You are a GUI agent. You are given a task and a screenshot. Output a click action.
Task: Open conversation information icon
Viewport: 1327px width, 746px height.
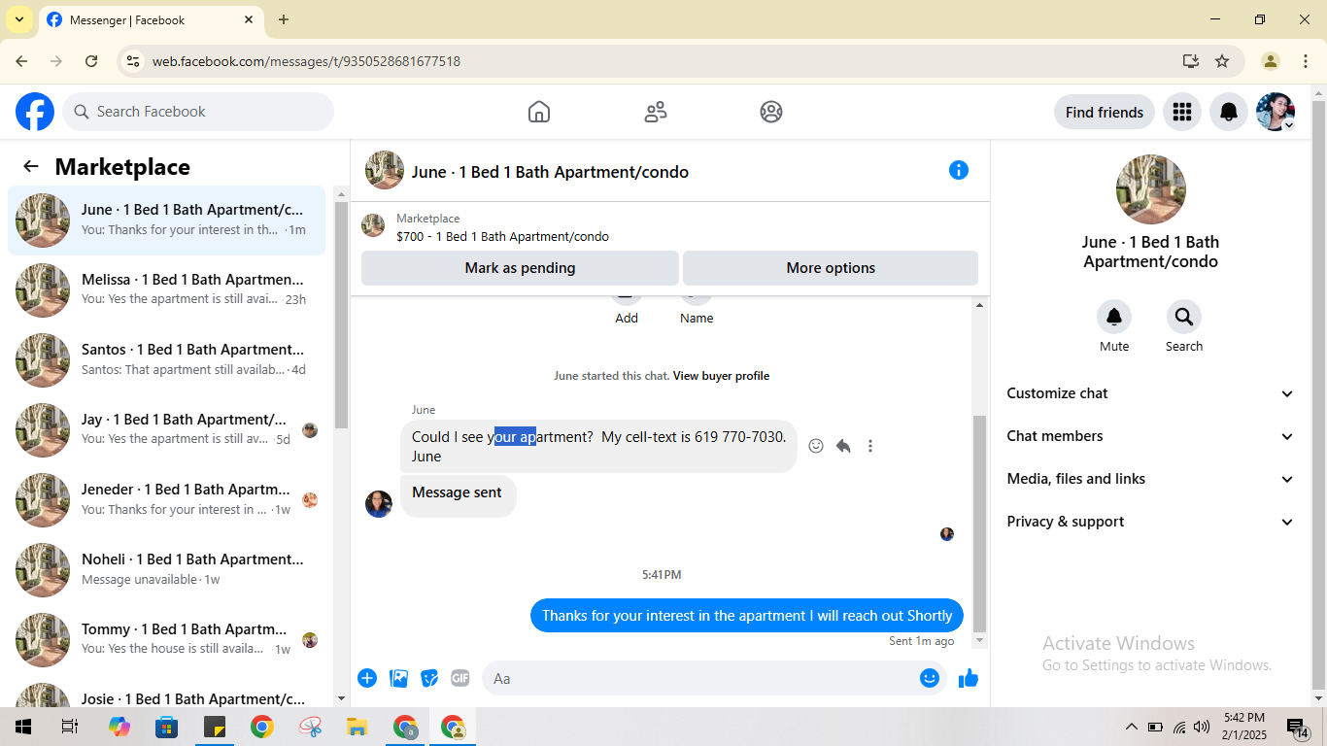959,170
